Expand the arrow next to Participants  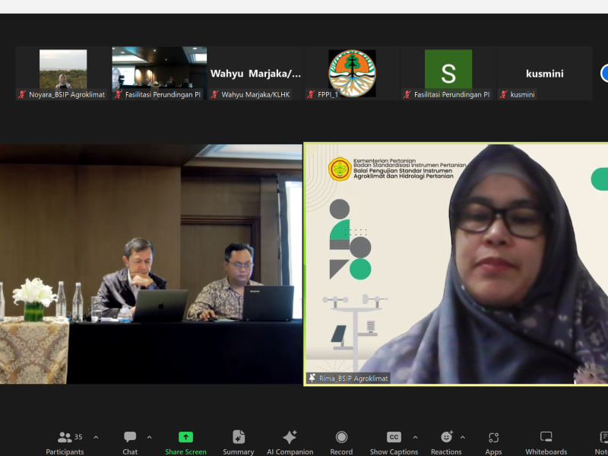[x=96, y=437]
